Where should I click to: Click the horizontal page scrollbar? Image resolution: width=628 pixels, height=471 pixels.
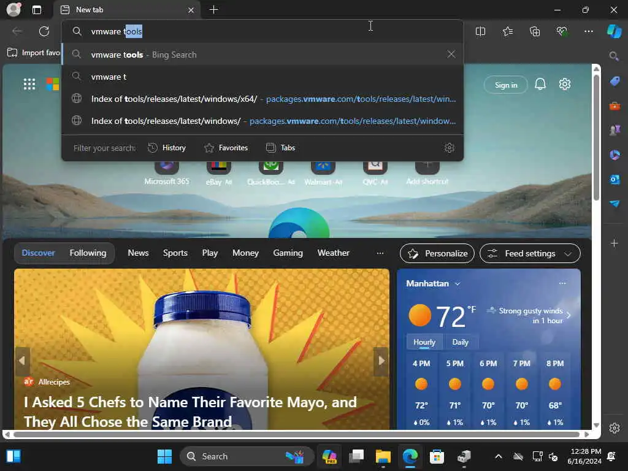pyautogui.click(x=296, y=435)
